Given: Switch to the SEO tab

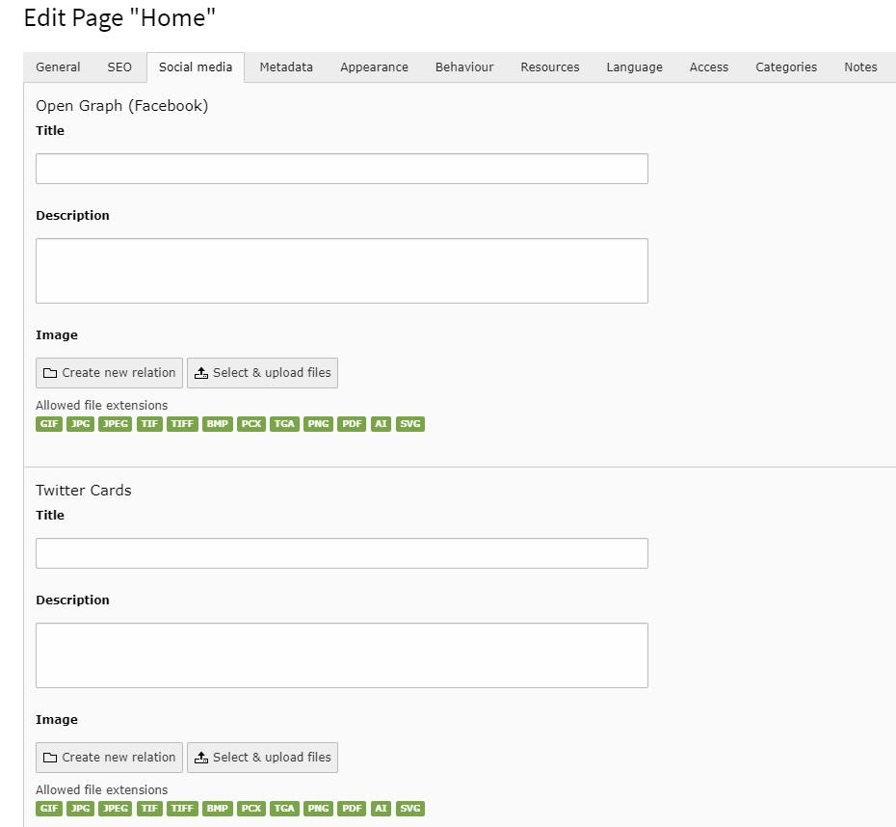Looking at the screenshot, I should pyautogui.click(x=119, y=67).
